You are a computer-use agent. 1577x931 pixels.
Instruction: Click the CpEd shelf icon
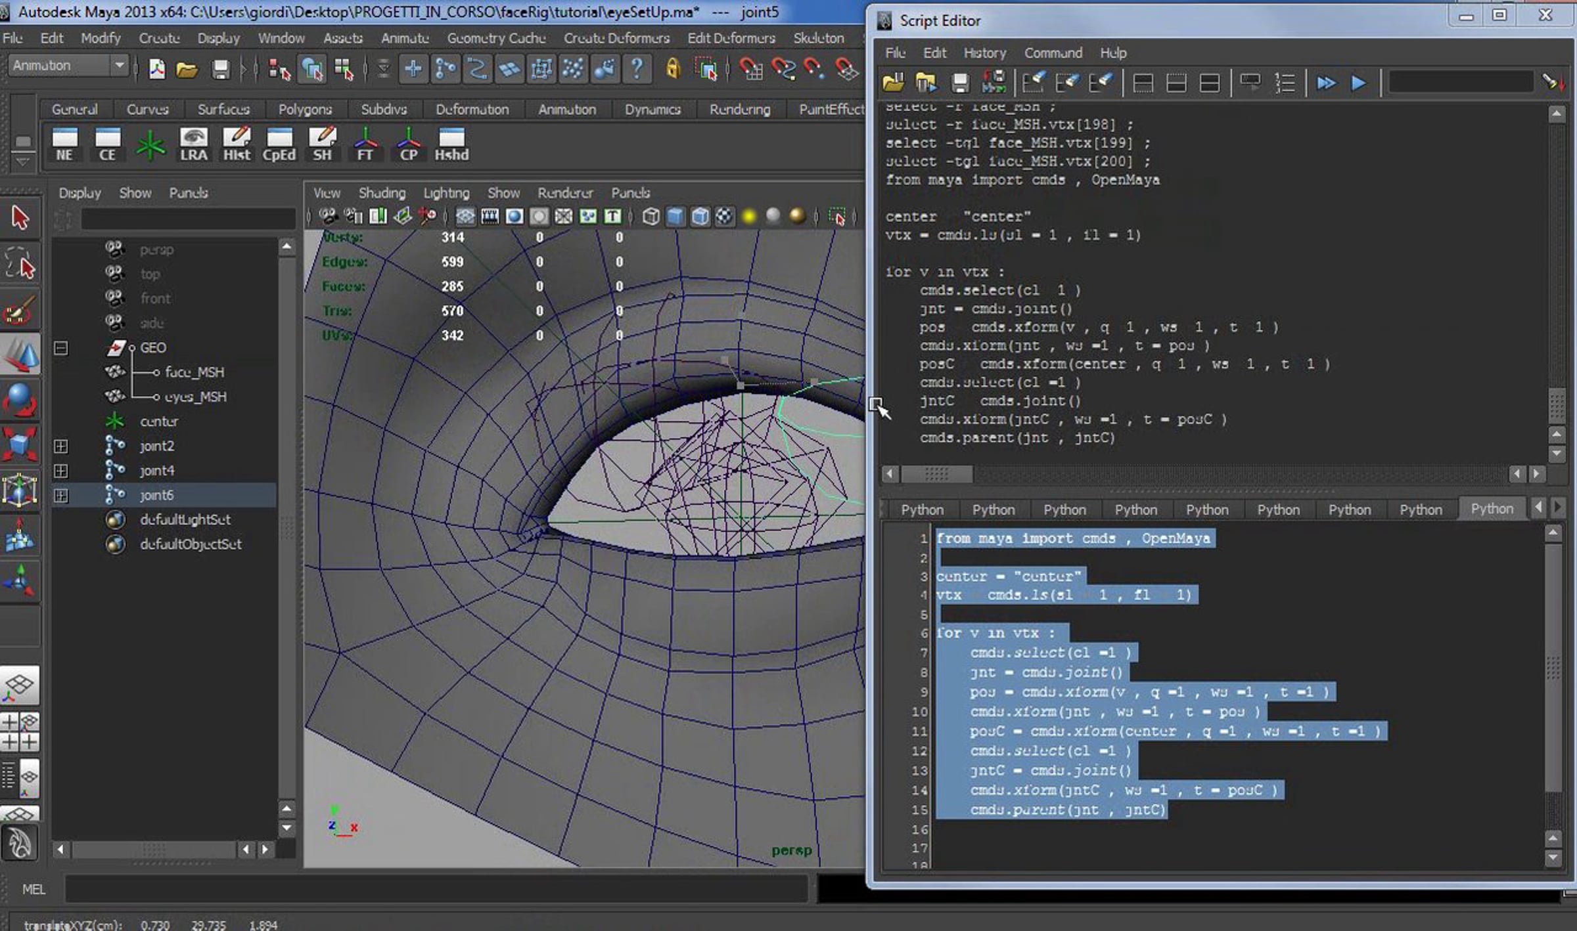point(279,144)
